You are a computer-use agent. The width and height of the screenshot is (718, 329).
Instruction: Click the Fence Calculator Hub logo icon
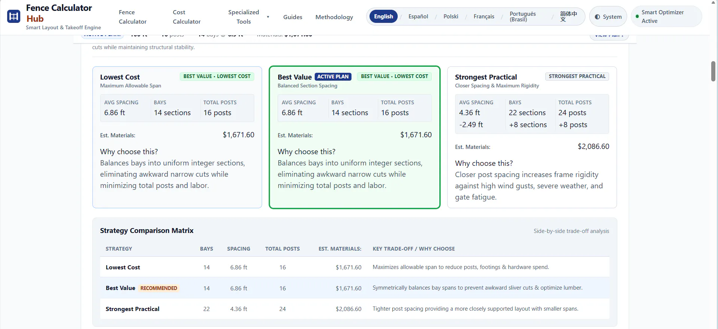(x=14, y=17)
